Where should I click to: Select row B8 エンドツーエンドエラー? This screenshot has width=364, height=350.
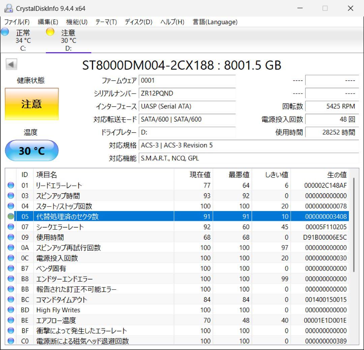[x=177, y=279]
